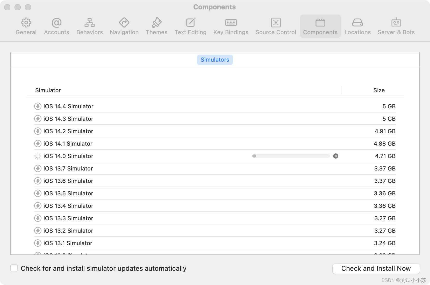Click the iOS 14.0 loading spinner
The height and width of the screenshot is (285, 430).
(x=38, y=156)
